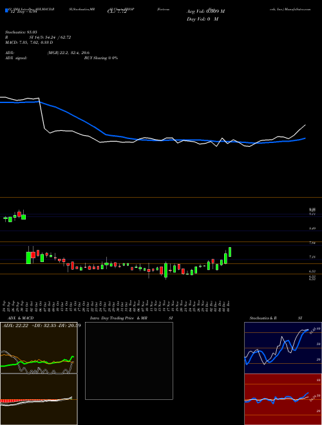
Task: Click the last green candlestick on the chart
Action: coord(230,252)
